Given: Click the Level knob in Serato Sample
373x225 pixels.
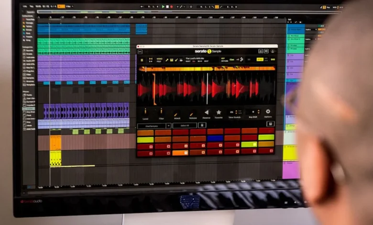Looking at the screenshot, I should point(145,112).
